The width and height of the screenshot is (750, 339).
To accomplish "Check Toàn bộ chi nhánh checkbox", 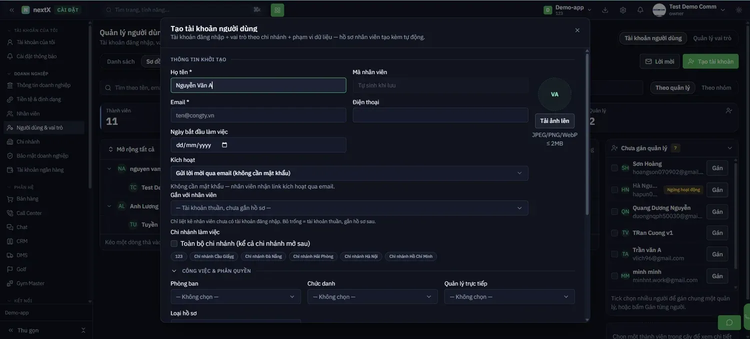I will point(174,244).
